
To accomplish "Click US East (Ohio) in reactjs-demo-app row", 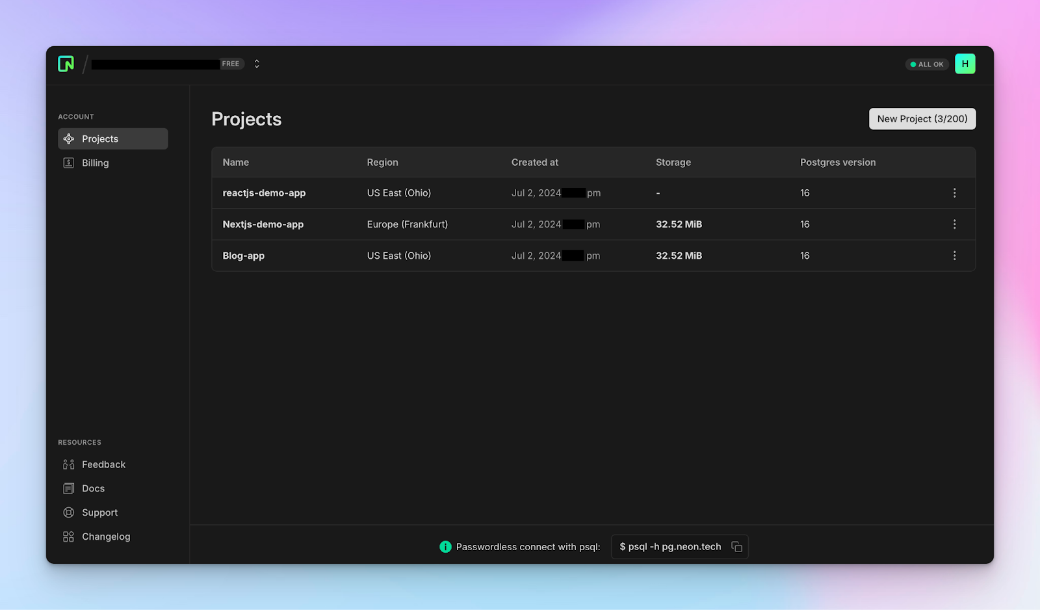I will pyautogui.click(x=399, y=193).
